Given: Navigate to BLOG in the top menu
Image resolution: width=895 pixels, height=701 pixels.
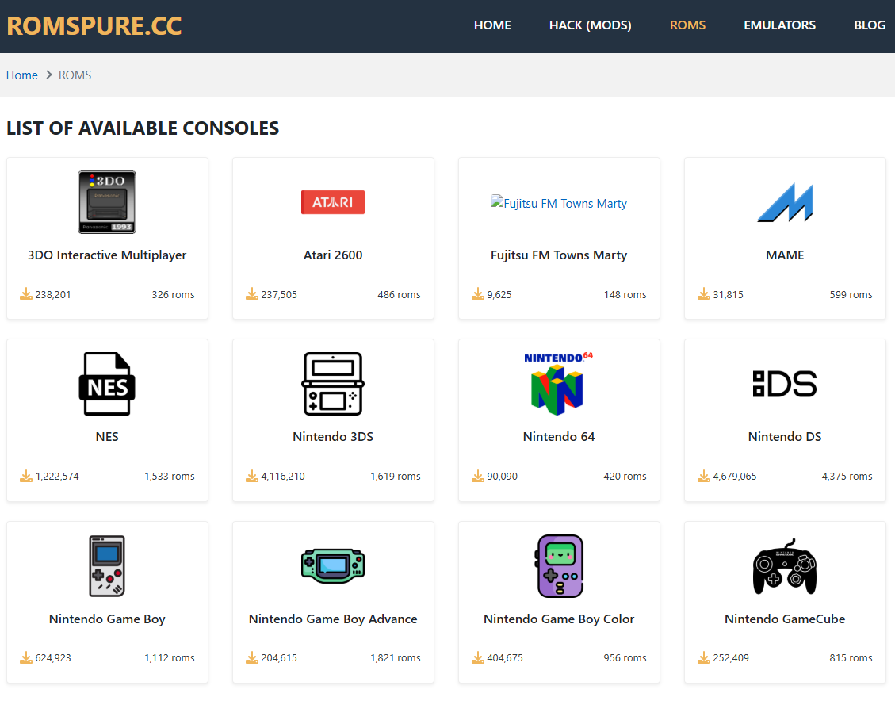Looking at the screenshot, I should click(869, 25).
